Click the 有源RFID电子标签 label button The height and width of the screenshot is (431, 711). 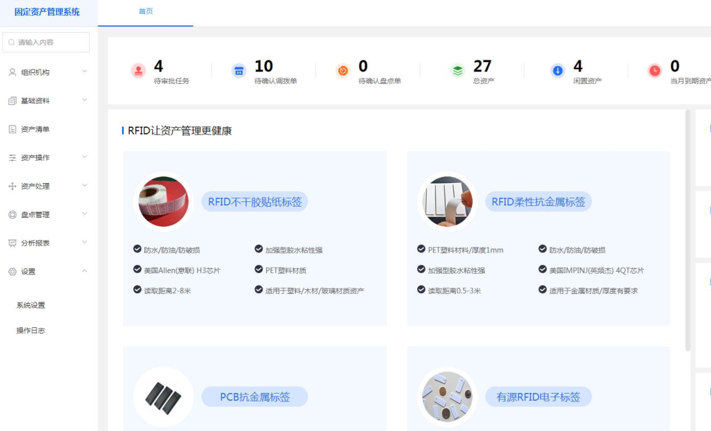click(x=538, y=397)
